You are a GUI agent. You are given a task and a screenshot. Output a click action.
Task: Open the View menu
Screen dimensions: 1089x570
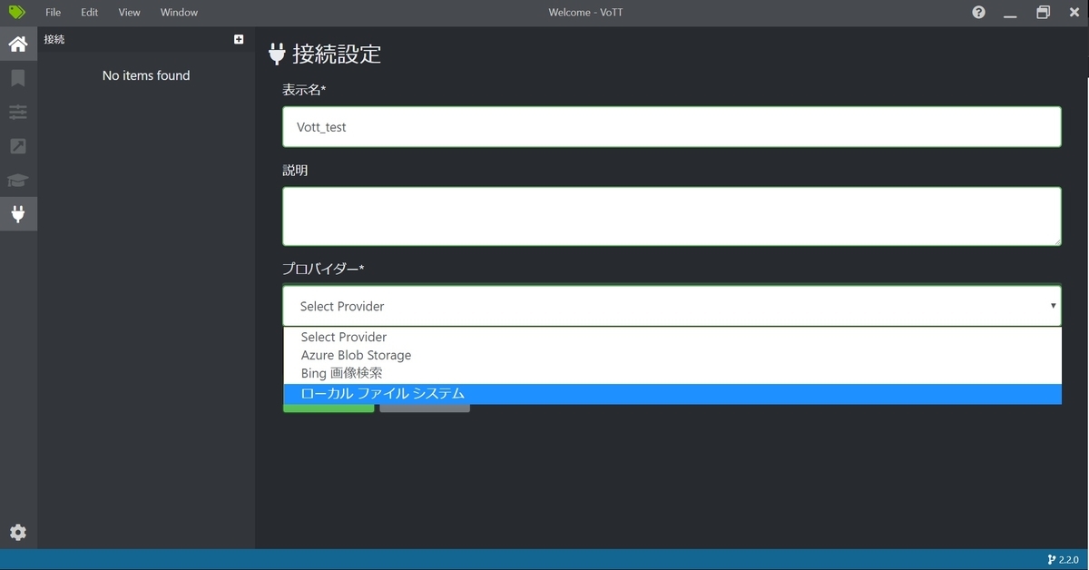click(128, 12)
